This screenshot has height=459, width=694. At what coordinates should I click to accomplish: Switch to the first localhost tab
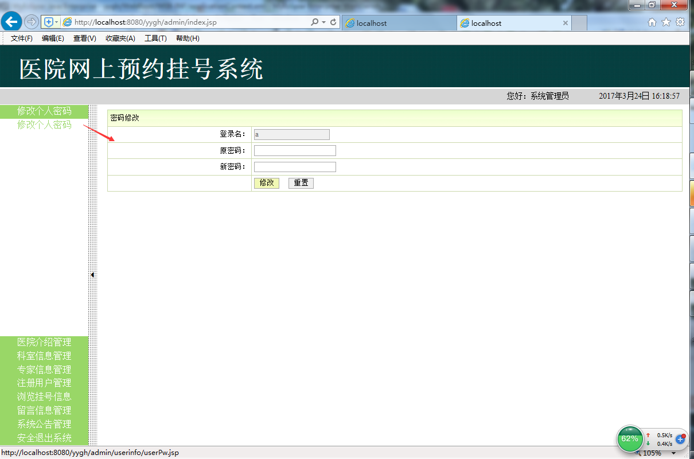pyautogui.click(x=399, y=23)
